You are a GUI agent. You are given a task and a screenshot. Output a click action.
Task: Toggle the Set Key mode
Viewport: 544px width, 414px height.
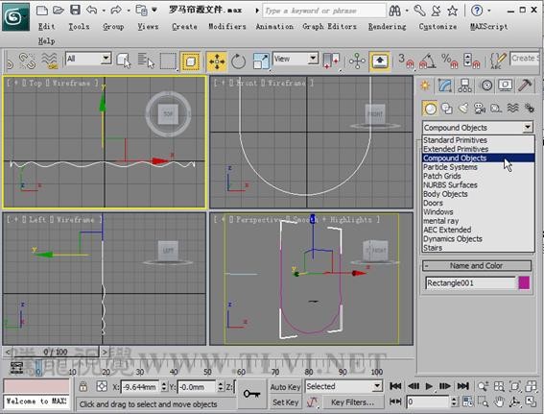pos(285,402)
